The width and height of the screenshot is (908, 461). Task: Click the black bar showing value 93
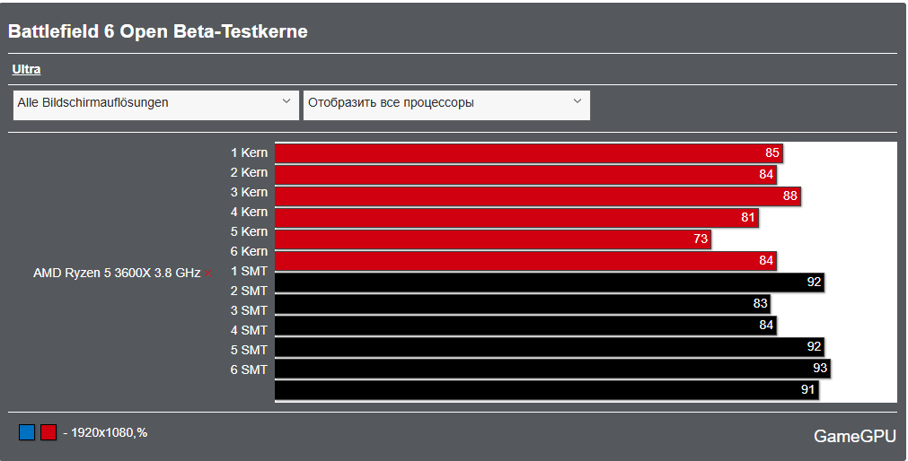coord(552,368)
